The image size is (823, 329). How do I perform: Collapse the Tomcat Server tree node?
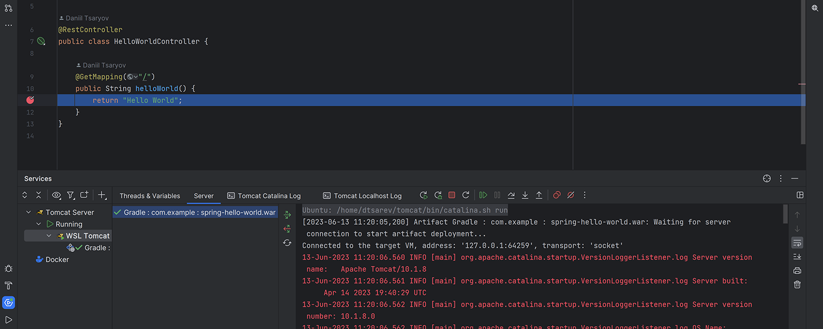29,212
